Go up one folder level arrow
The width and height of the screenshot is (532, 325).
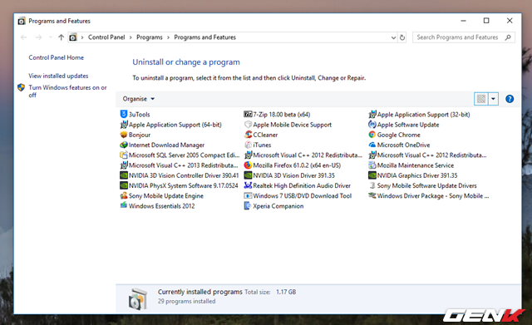point(61,37)
